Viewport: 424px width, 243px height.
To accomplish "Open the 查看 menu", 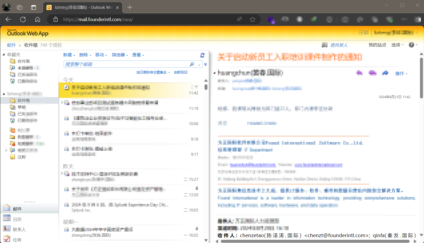I will pyautogui.click(x=138, y=55).
